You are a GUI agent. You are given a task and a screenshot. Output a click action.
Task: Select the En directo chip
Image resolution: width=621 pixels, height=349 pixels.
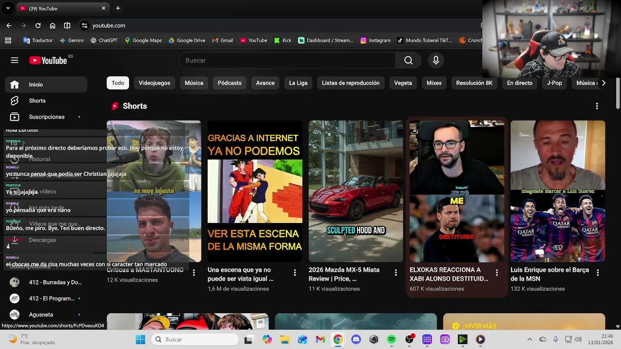(x=520, y=83)
